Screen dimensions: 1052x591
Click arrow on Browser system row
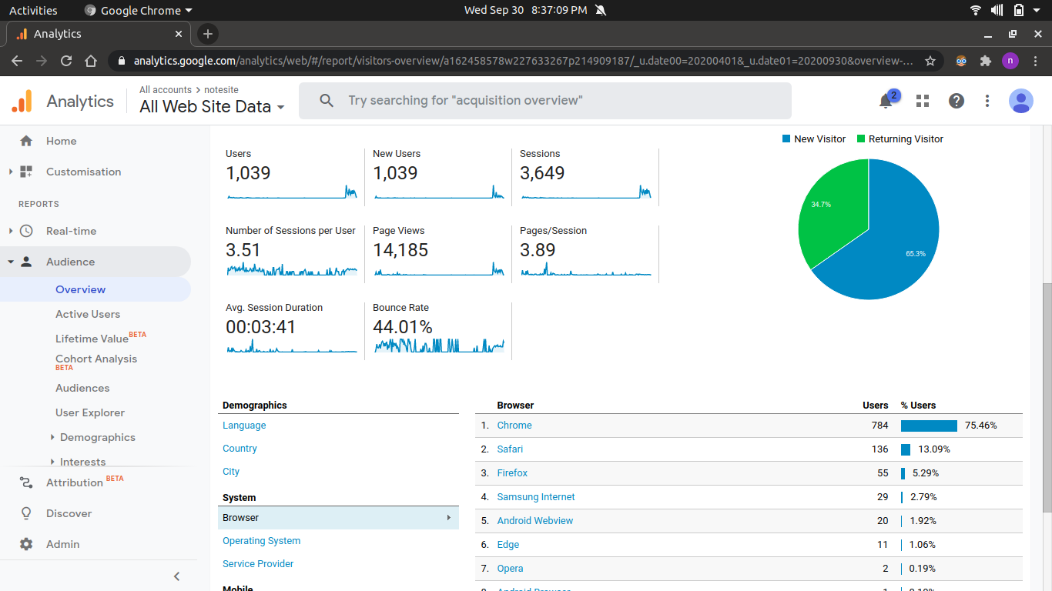coord(448,518)
